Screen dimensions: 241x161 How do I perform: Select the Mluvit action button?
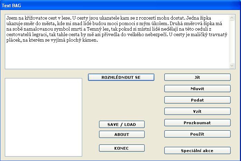[197, 88]
